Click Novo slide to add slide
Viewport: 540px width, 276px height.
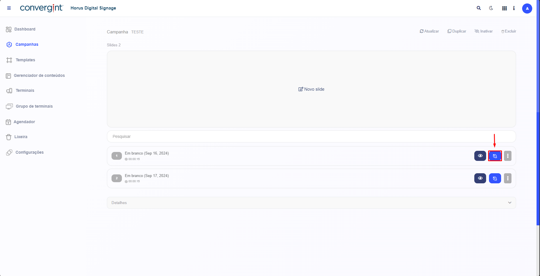(x=311, y=89)
